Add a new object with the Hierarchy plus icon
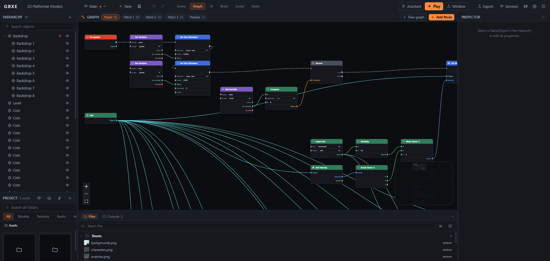 point(70,17)
